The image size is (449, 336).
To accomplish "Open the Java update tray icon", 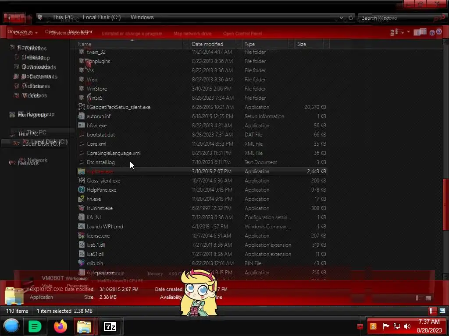I will [373, 326].
